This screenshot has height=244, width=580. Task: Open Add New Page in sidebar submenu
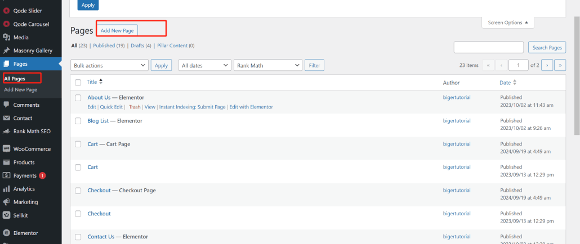21,90
